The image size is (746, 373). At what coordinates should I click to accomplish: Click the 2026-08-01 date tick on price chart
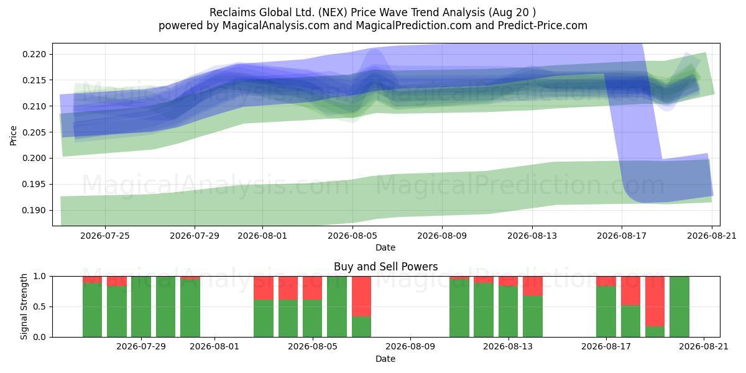point(262,236)
